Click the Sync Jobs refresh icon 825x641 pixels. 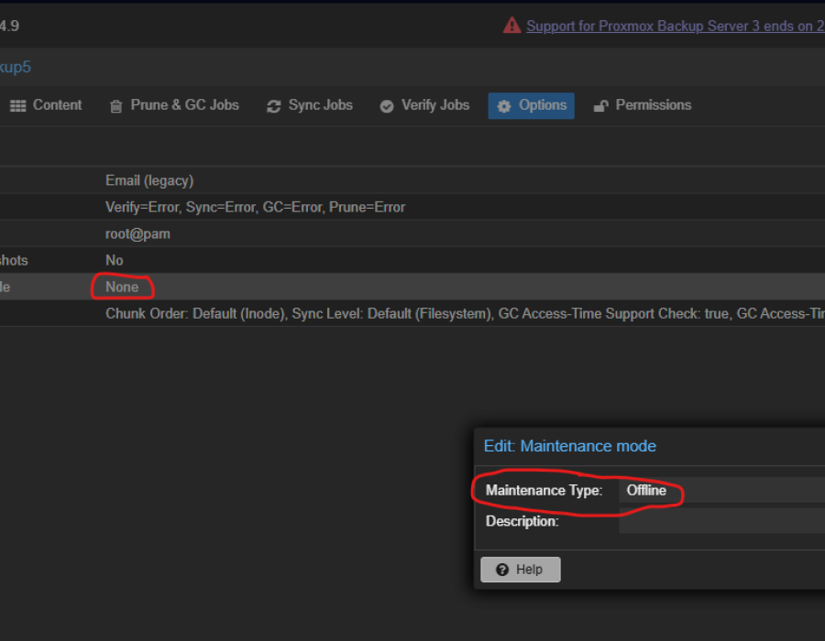click(x=273, y=106)
